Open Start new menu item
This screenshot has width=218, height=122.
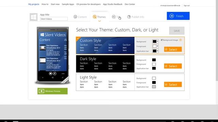(x=55, y=4)
